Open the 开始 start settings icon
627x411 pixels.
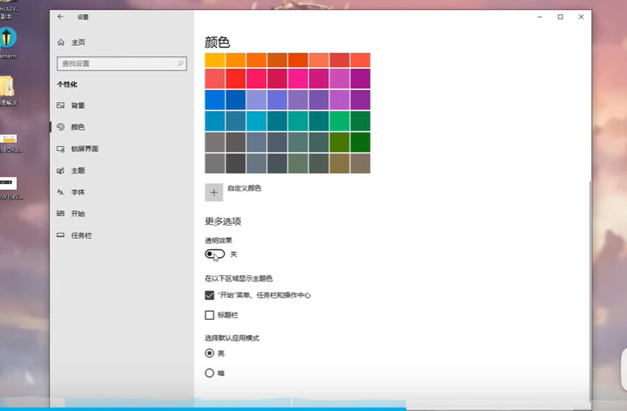[x=61, y=214]
